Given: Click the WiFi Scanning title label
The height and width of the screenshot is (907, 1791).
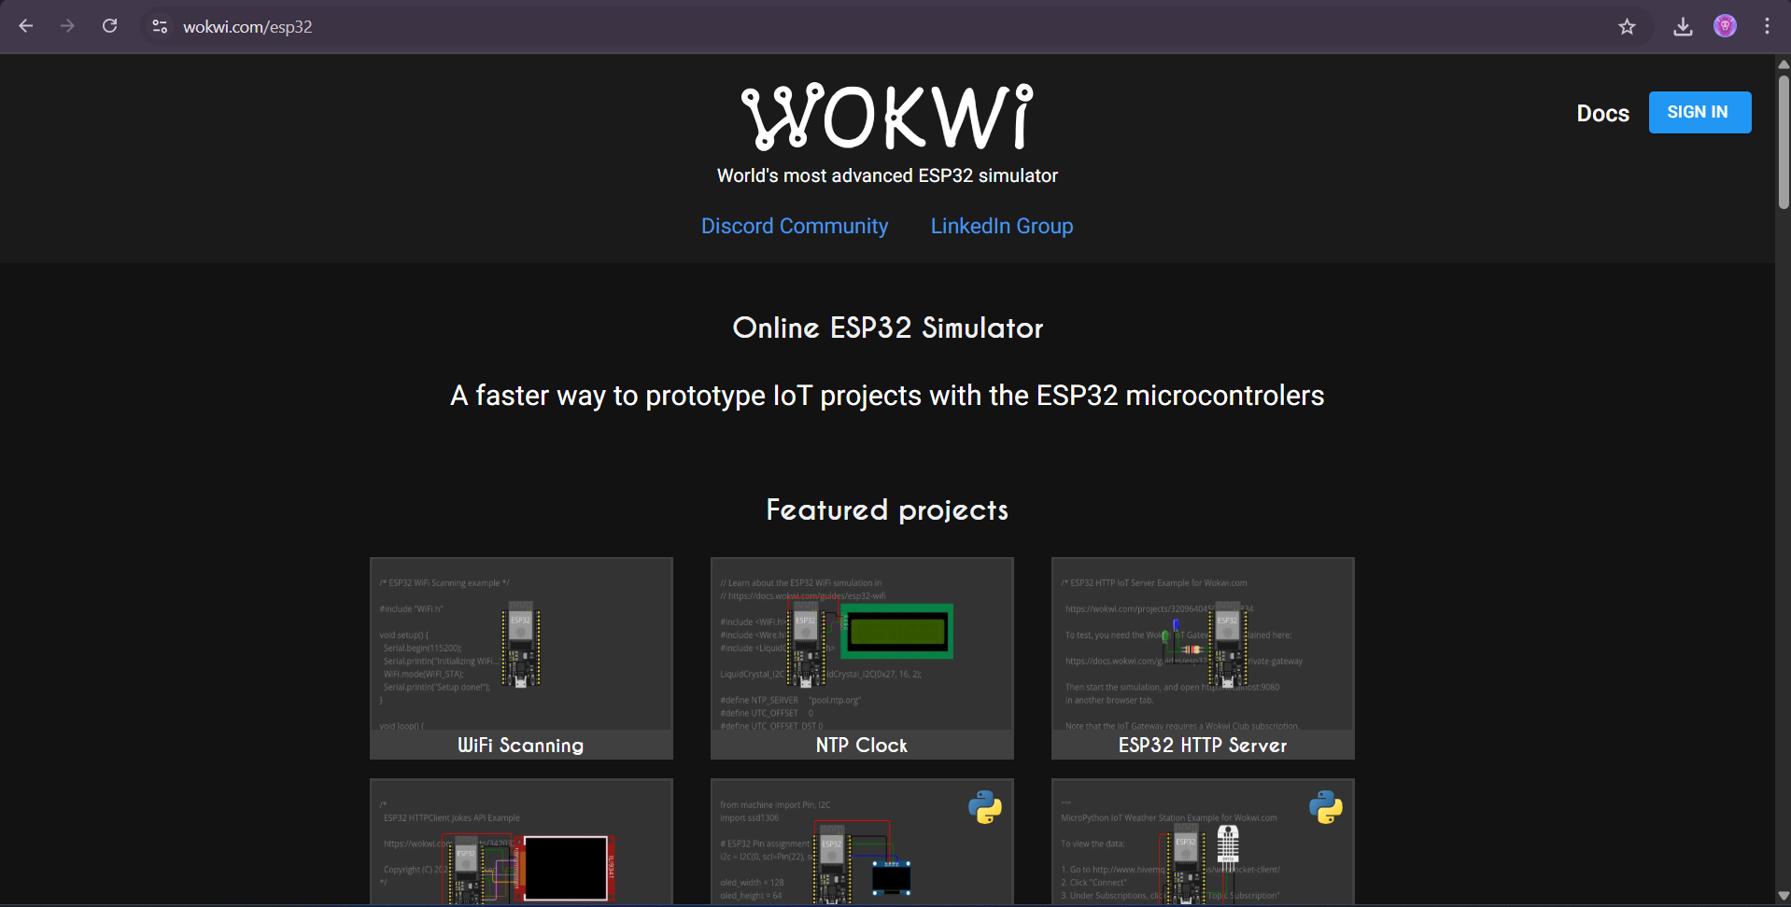Looking at the screenshot, I should click(521, 745).
